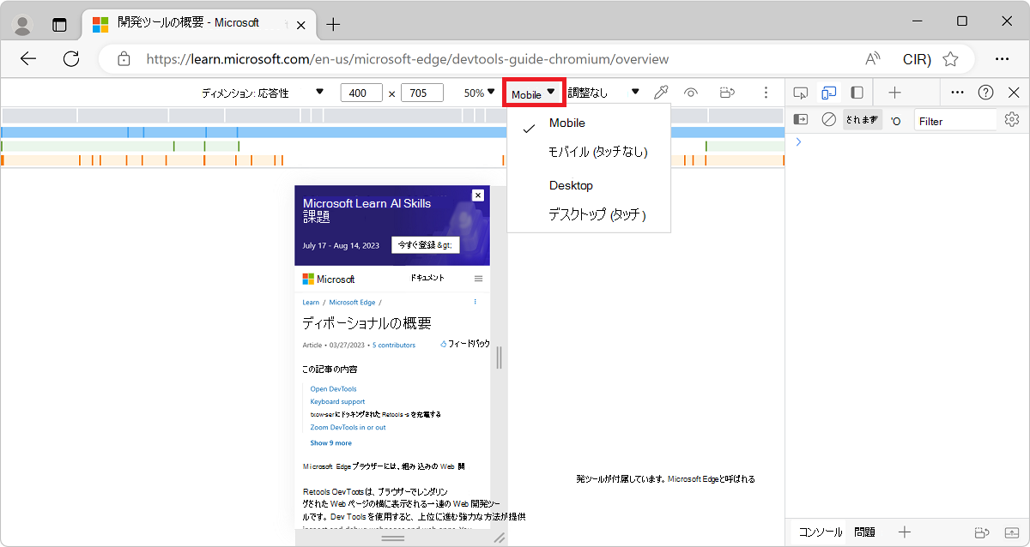This screenshot has height=547, width=1030.
Task: Open the console log levels dropdown
Action: [x=895, y=121]
